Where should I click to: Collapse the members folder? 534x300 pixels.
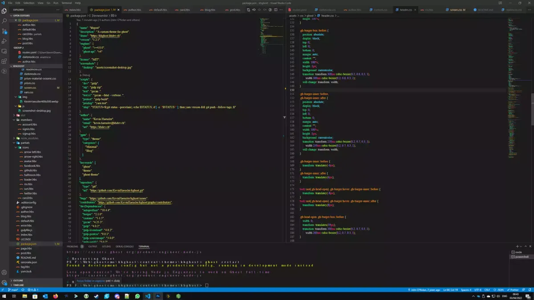click(24, 120)
